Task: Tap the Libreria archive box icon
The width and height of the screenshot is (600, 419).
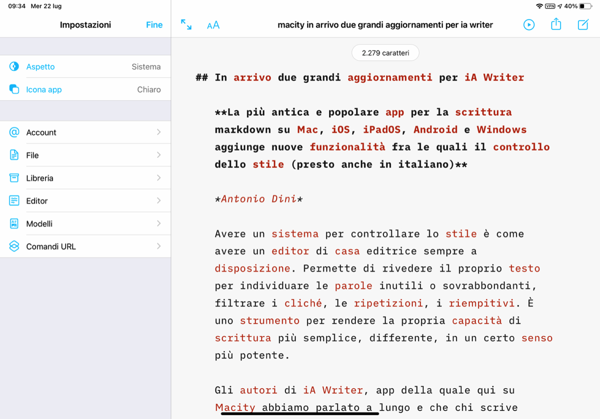Action: click(x=14, y=178)
